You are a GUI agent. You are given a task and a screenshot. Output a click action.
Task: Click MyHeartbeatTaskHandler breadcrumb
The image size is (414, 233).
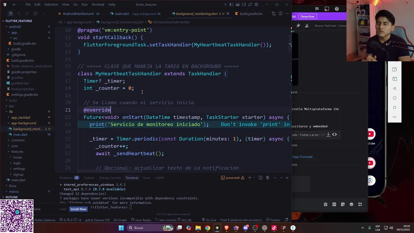171,22
